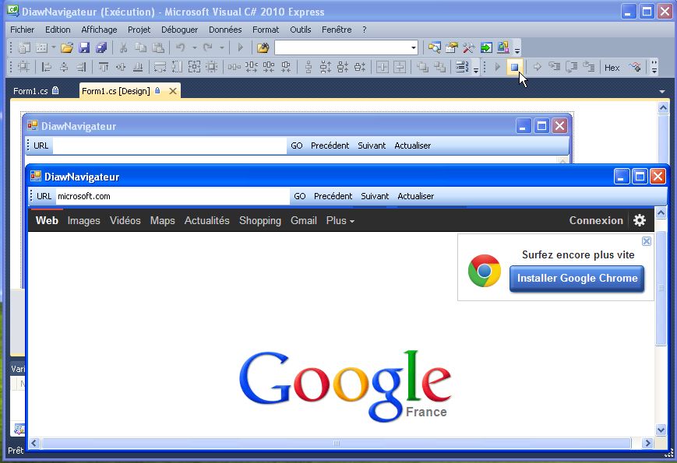
Task: Click Show Next Statement arrow icon
Action: click(x=537, y=67)
